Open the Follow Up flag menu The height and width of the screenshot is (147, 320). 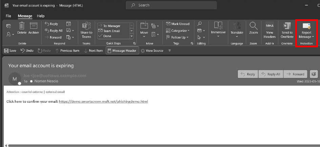click(177, 37)
